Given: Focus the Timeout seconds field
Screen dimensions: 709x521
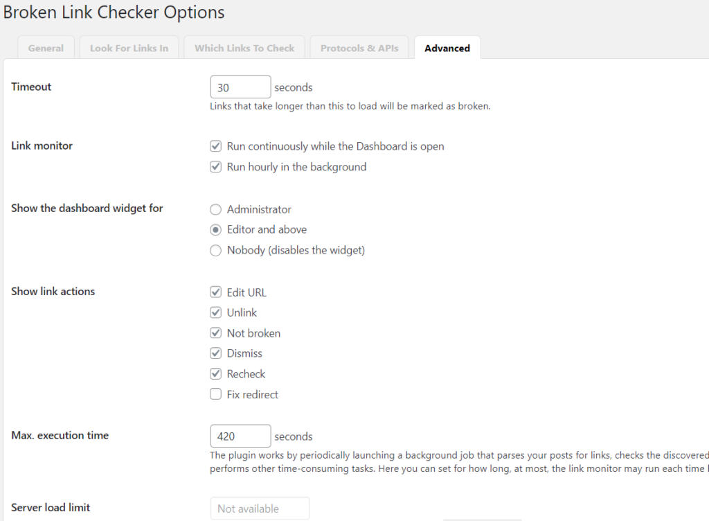Looking at the screenshot, I should click(240, 87).
